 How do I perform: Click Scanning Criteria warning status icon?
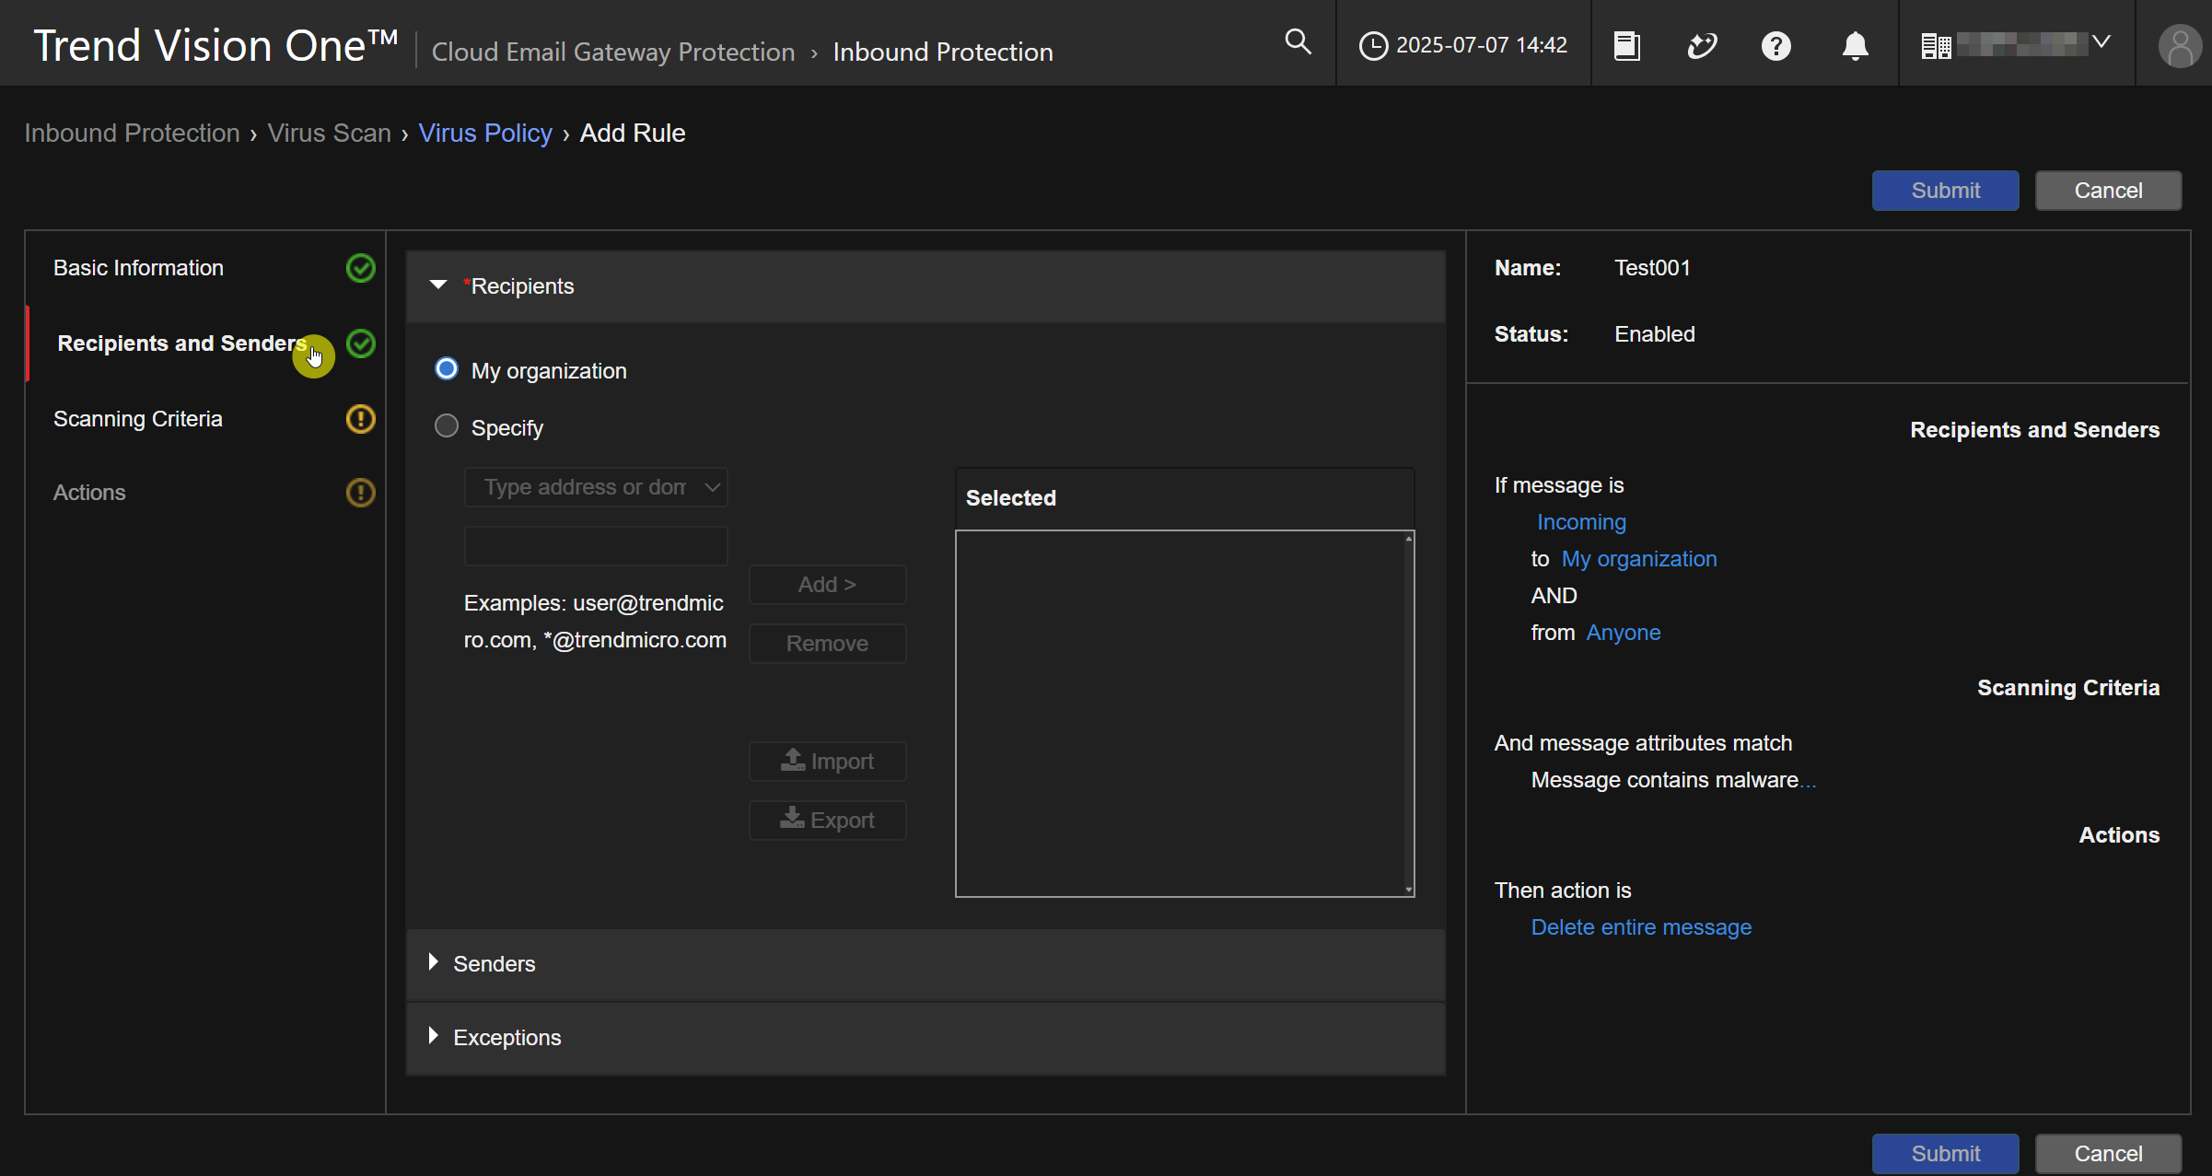pos(360,419)
